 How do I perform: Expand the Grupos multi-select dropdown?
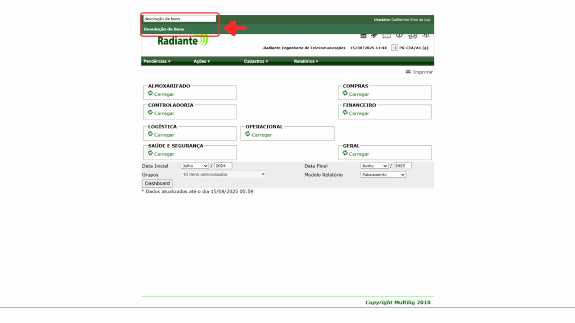click(x=223, y=174)
